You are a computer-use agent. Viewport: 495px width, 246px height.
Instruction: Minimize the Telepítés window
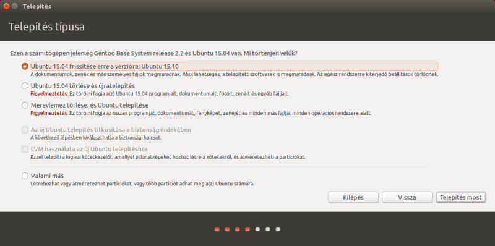pos(14,6)
